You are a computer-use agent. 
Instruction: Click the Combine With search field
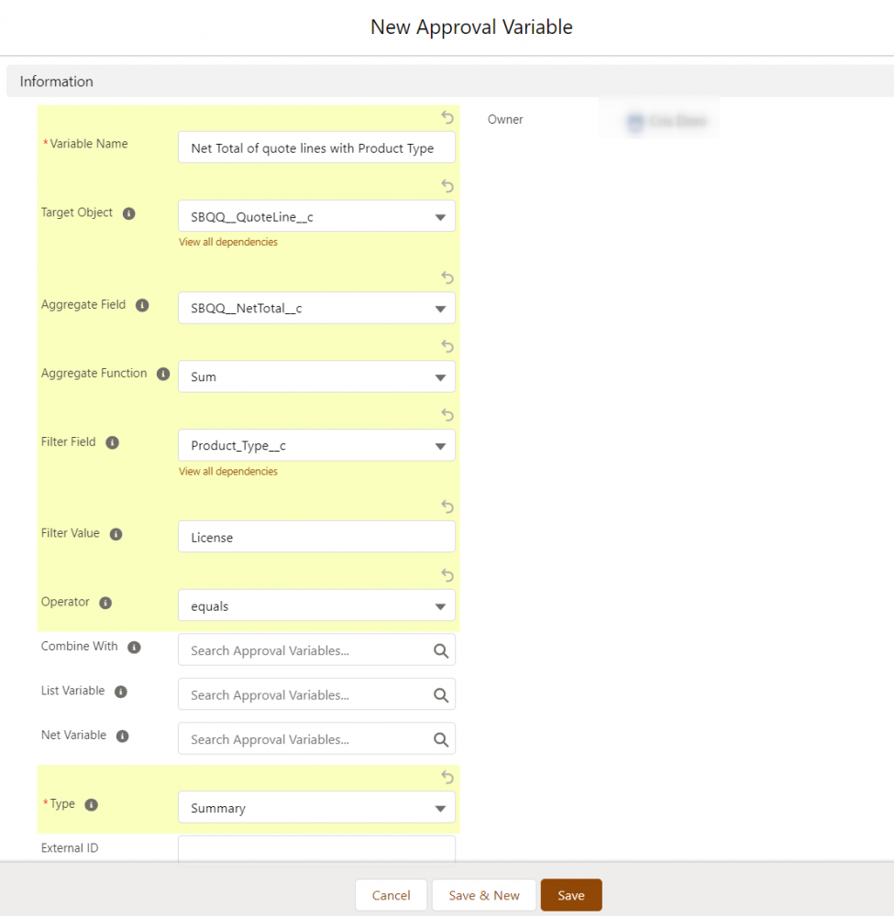(x=316, y=649)
